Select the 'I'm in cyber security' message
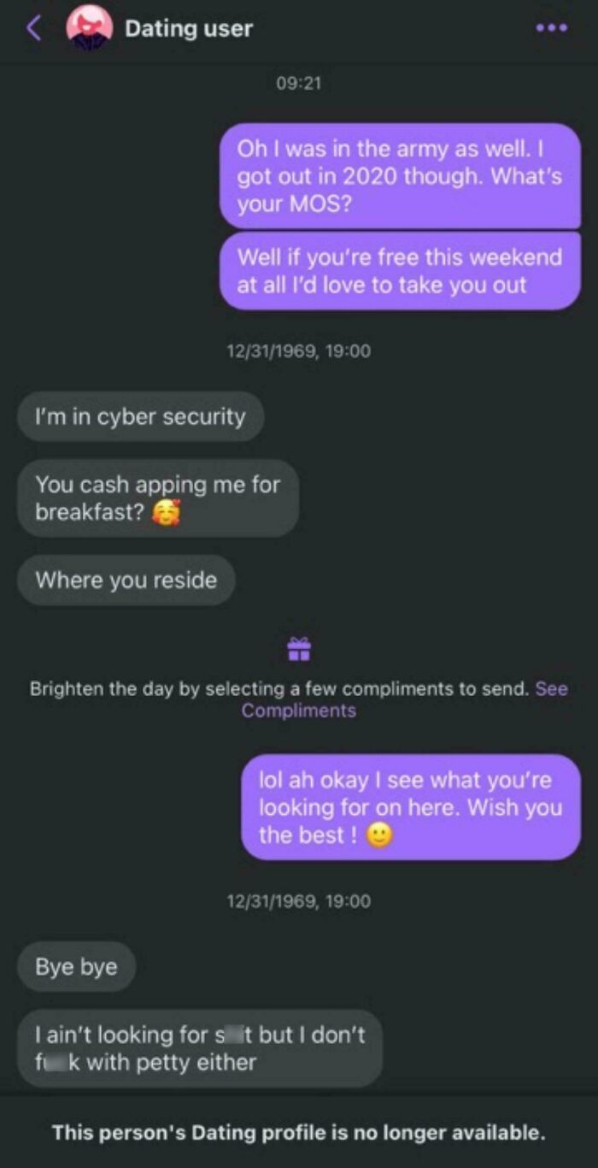Viewport: 598px width, 1168px height. [x=140, y=417]
